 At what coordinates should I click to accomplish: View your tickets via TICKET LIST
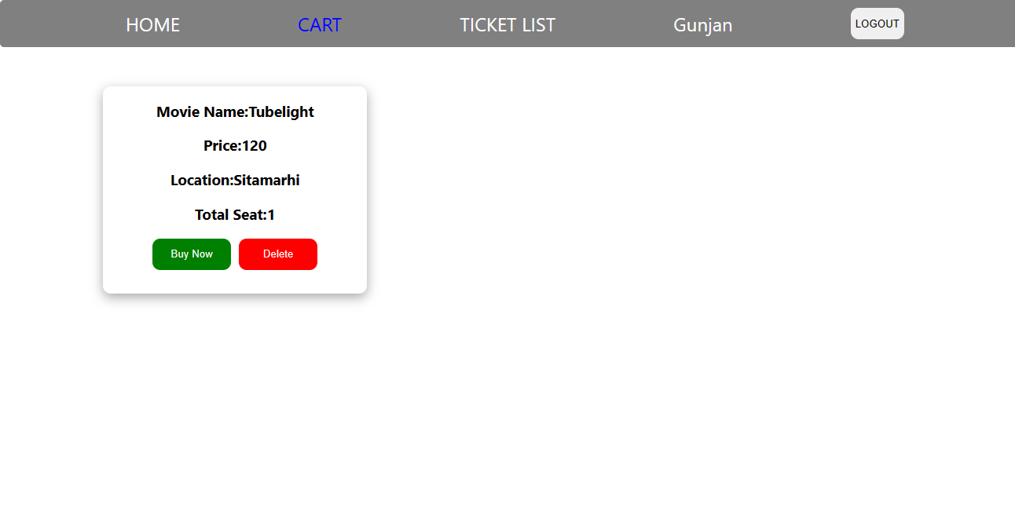507,24
